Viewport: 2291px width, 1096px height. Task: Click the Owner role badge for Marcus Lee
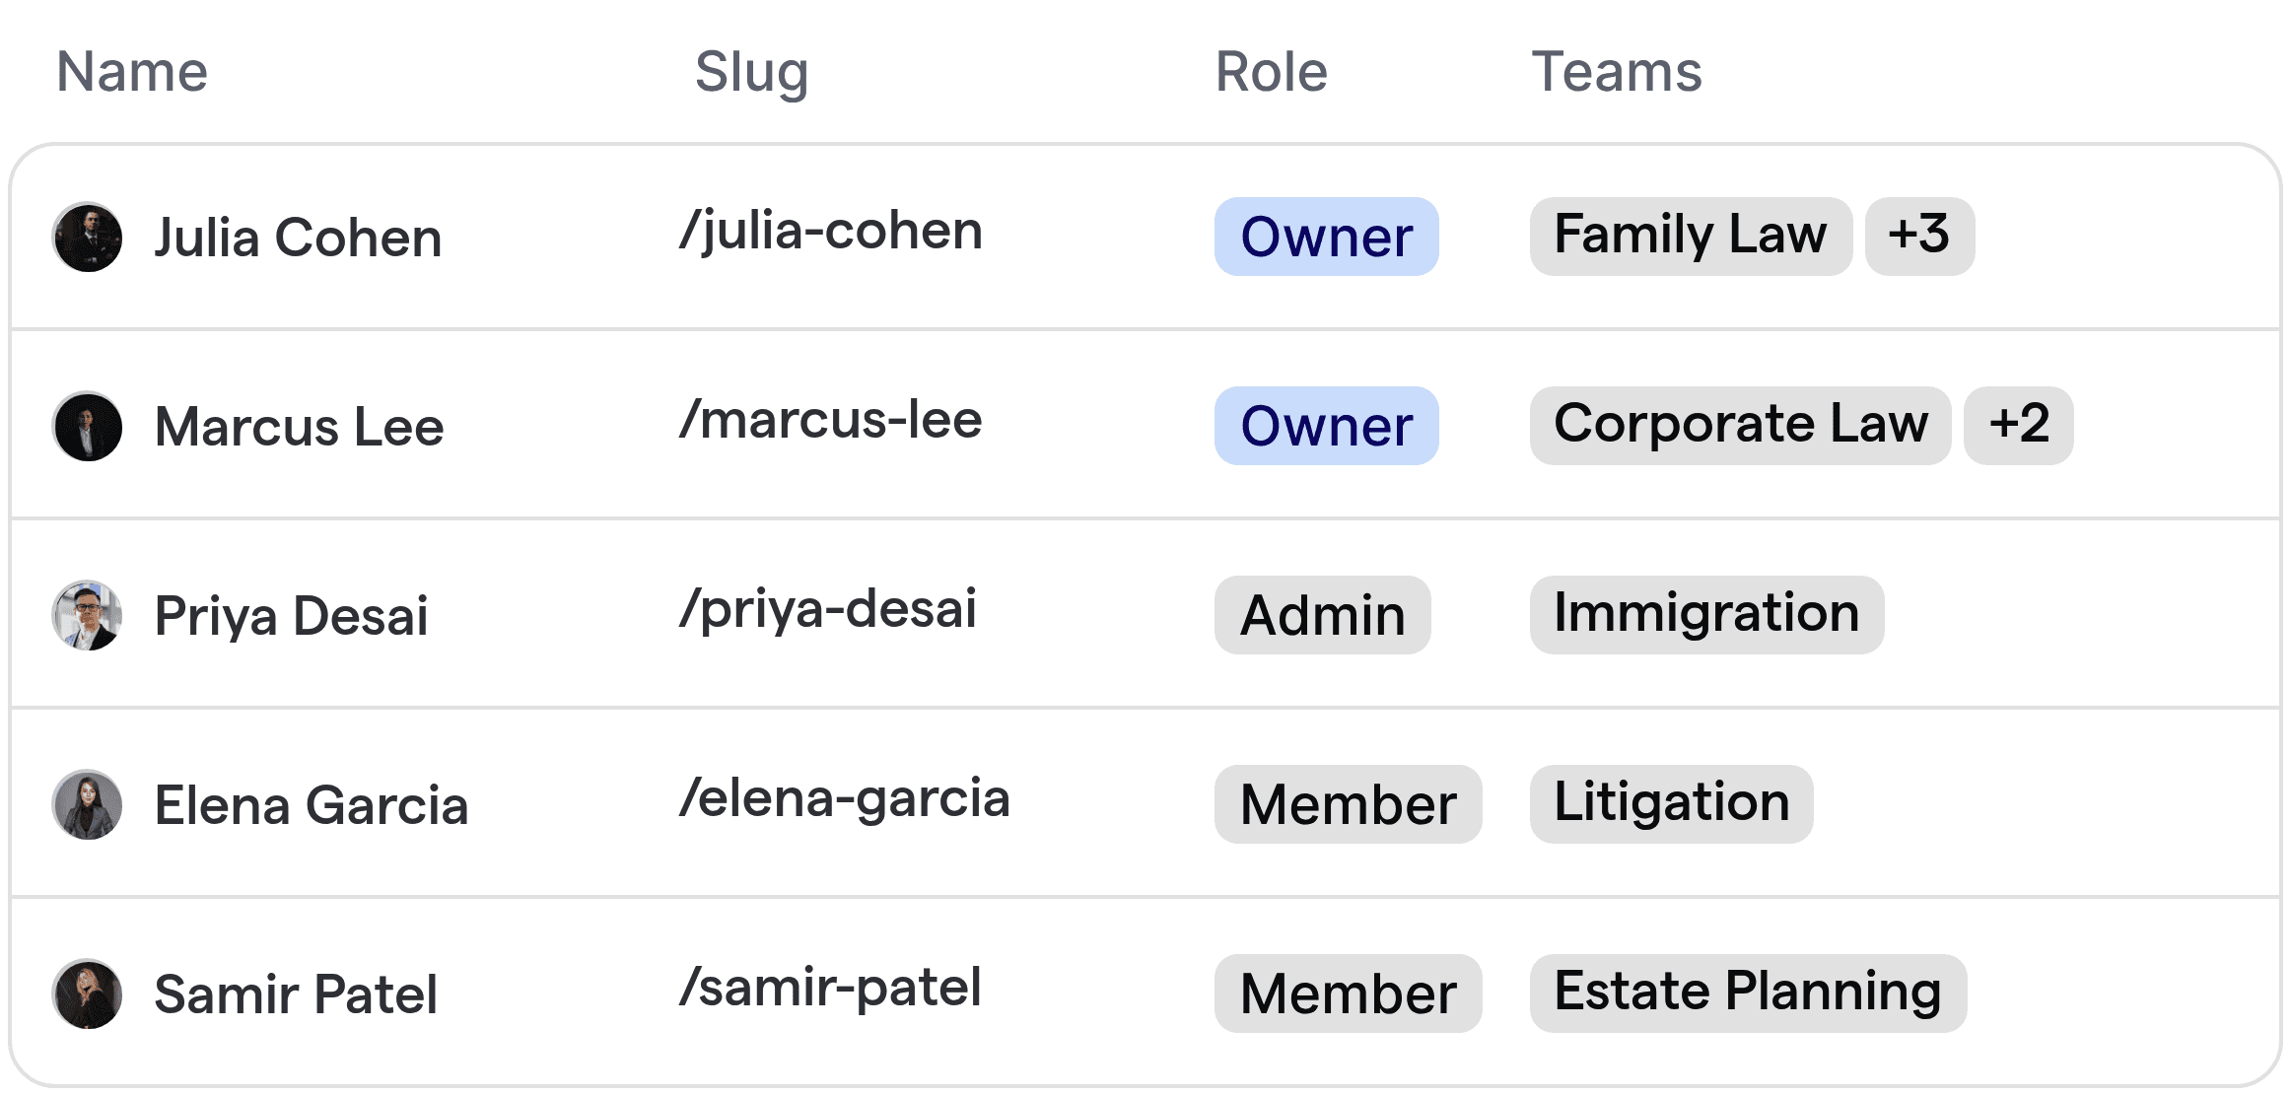pyautogui.click(x=1325, y=426)
